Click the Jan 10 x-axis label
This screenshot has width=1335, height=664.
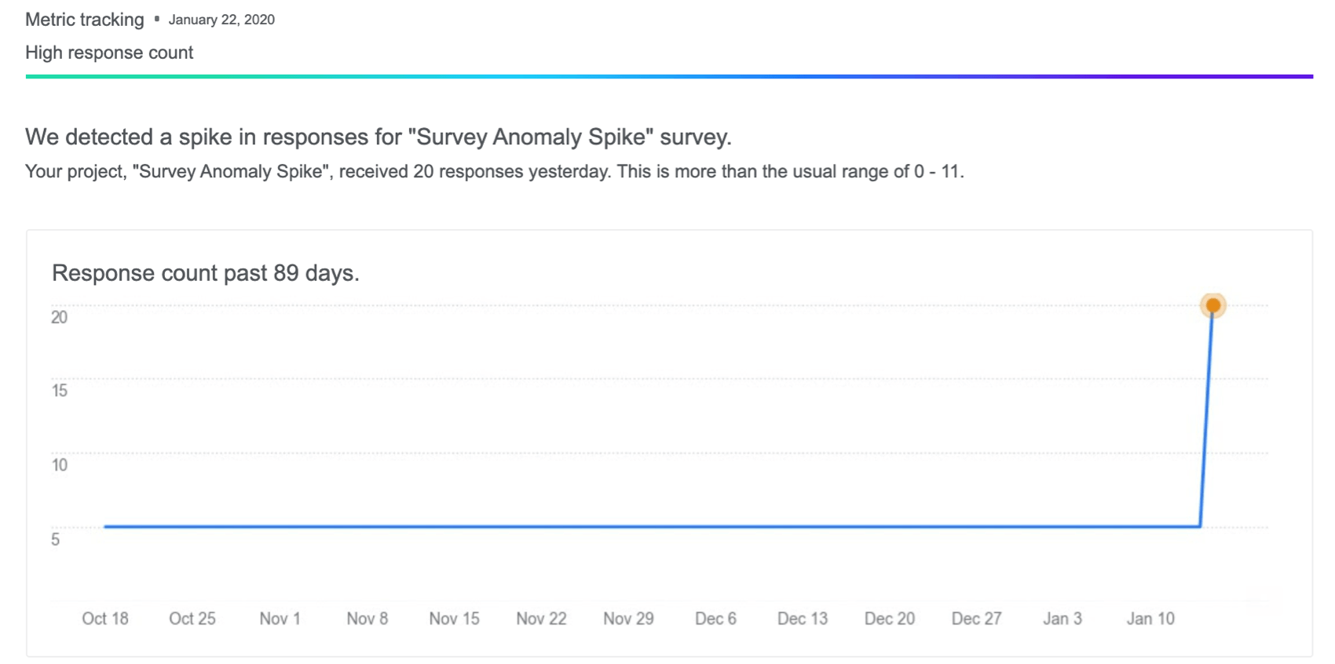1150,618
